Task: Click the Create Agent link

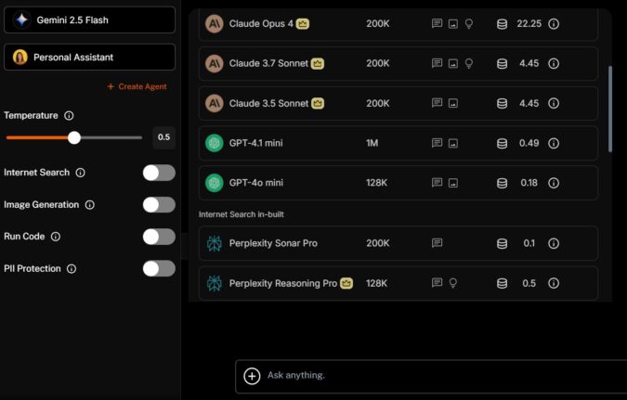Action: pos(137,86)
